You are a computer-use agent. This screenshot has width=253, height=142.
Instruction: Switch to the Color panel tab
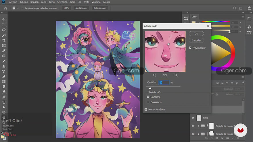(x=194, y=17)
